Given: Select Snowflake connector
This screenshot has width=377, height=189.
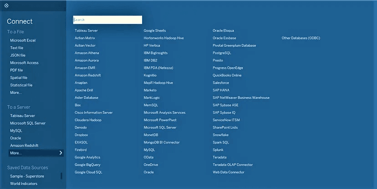Looking at the screenshot, I should pyautogui.click(x=221, y=135).
